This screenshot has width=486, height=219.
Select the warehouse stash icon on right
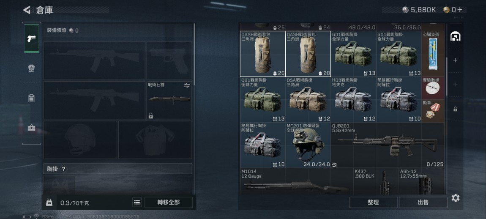pyautogui.click(x=455, y=36)
